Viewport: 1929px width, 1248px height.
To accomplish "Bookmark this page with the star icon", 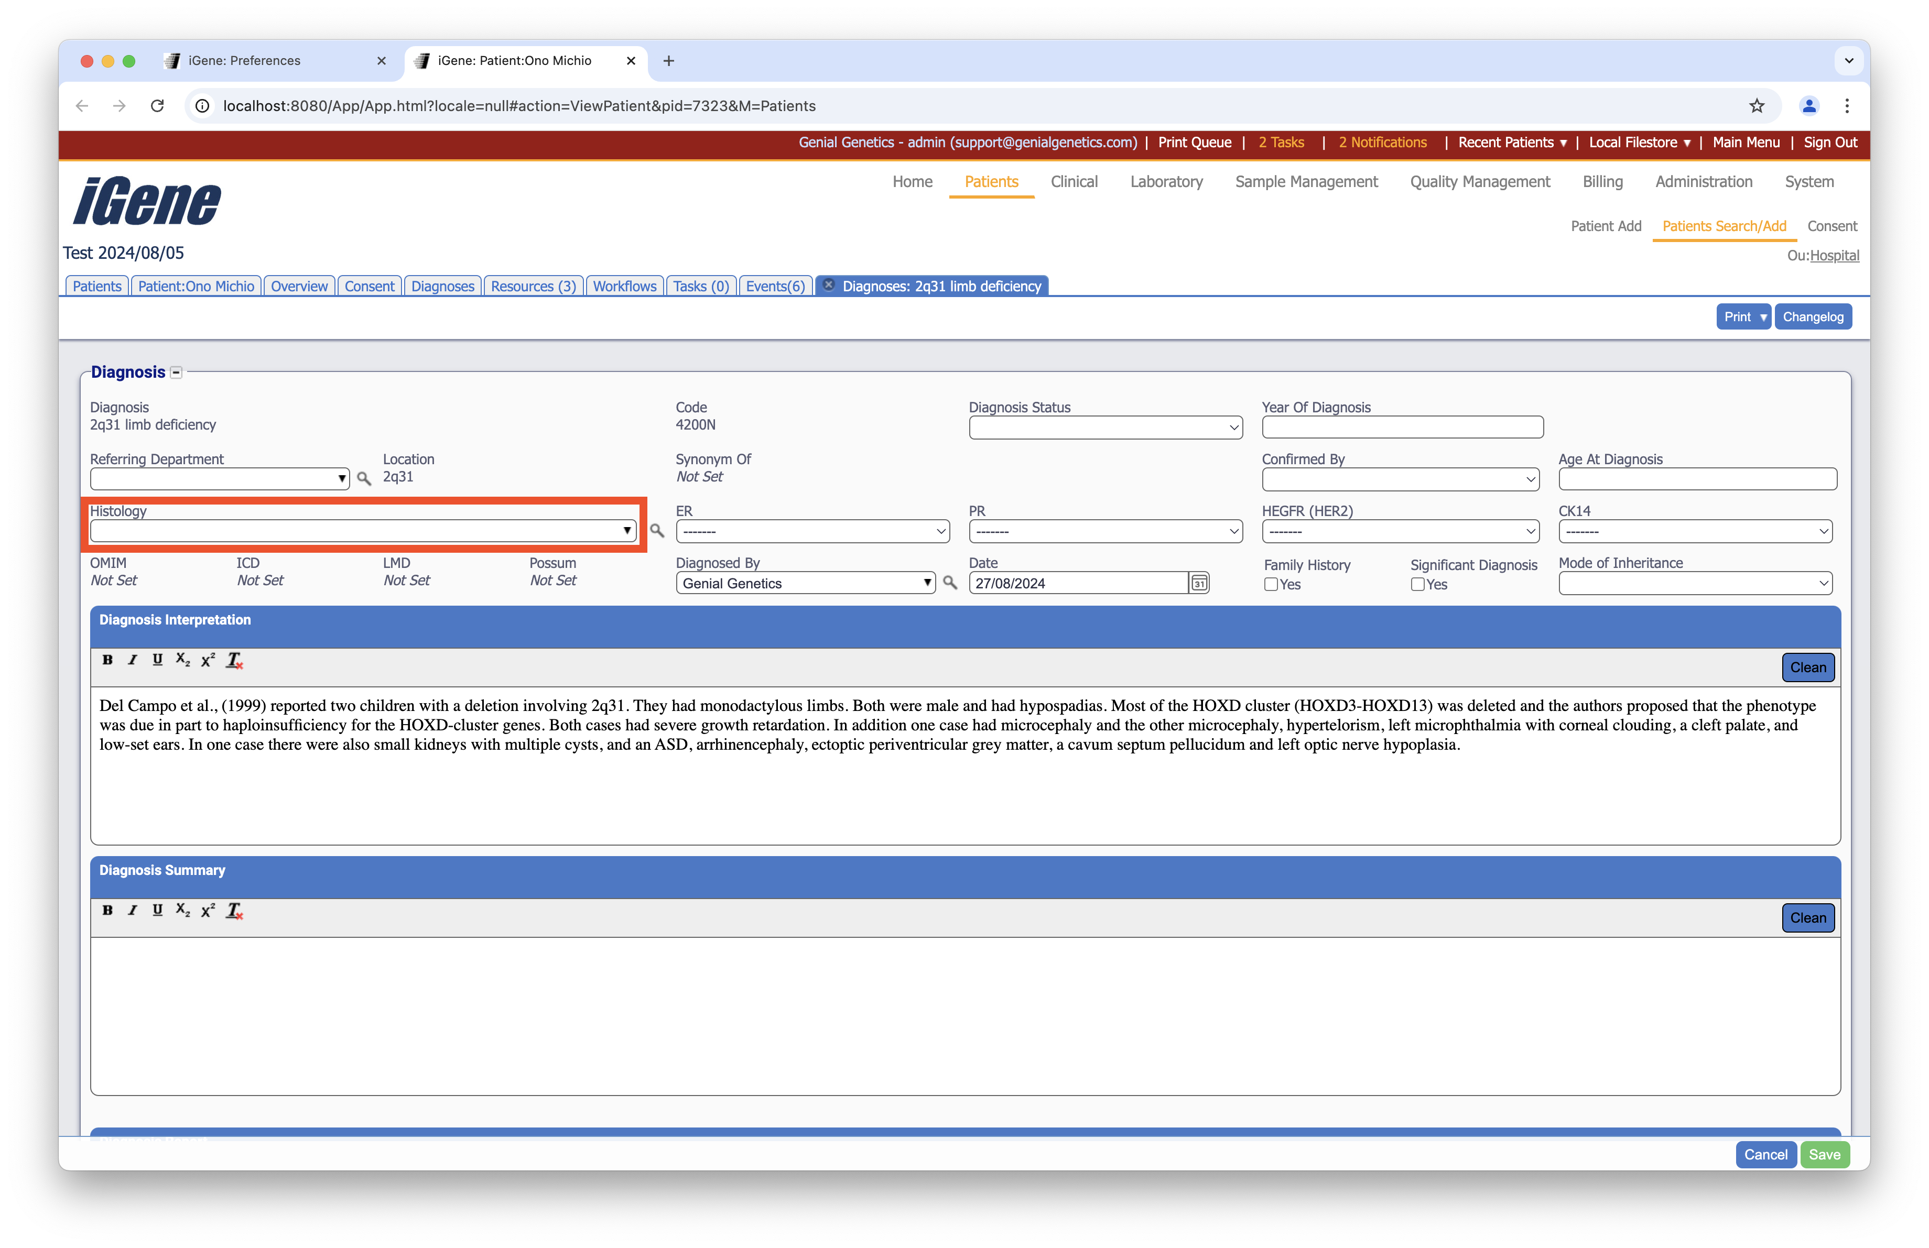I will [1757, 106].
